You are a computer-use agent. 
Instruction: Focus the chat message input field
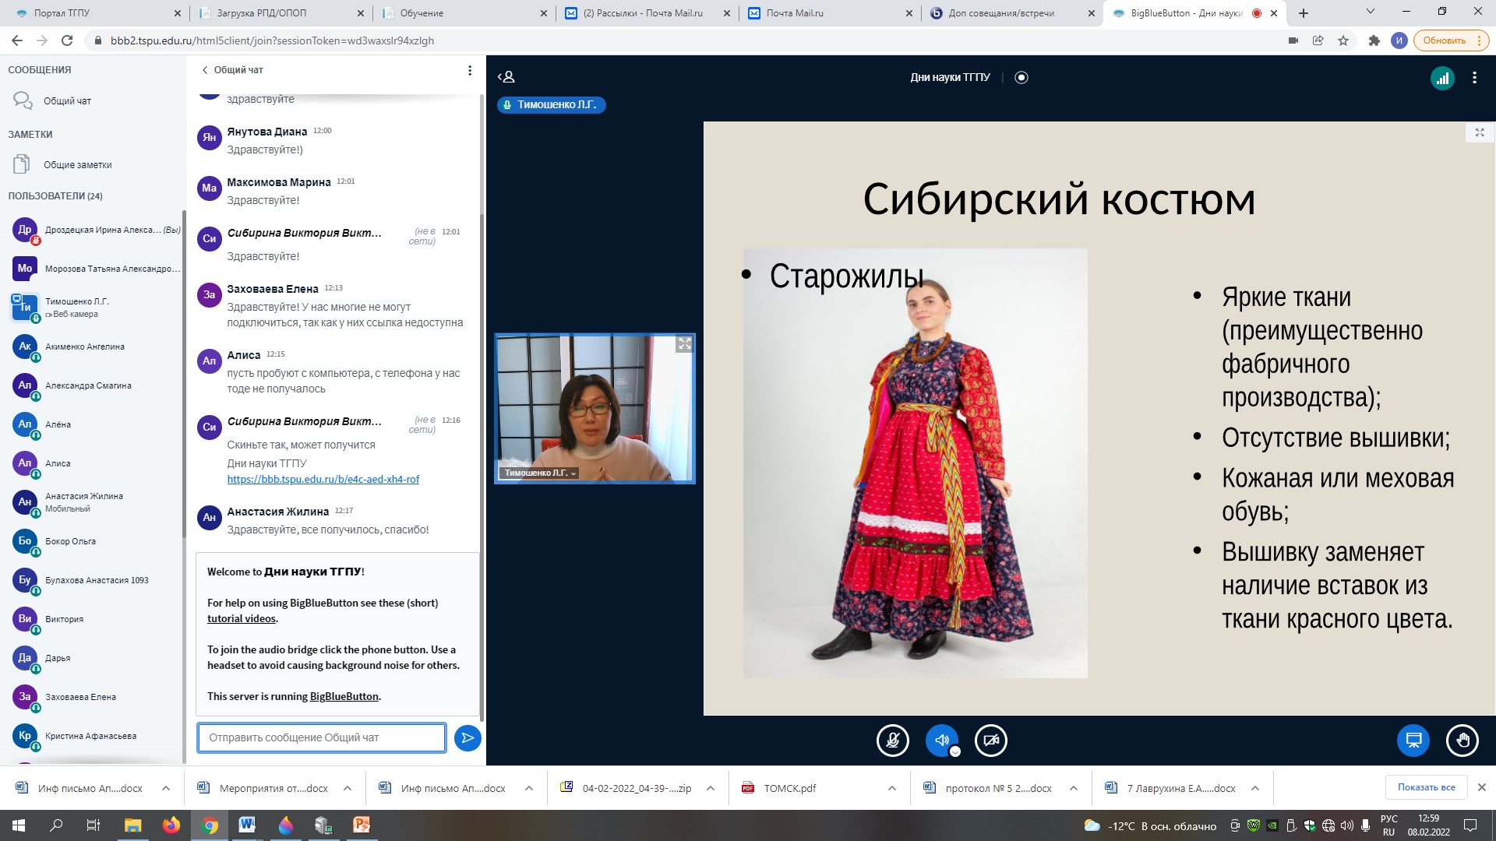[x=322, y=737]
